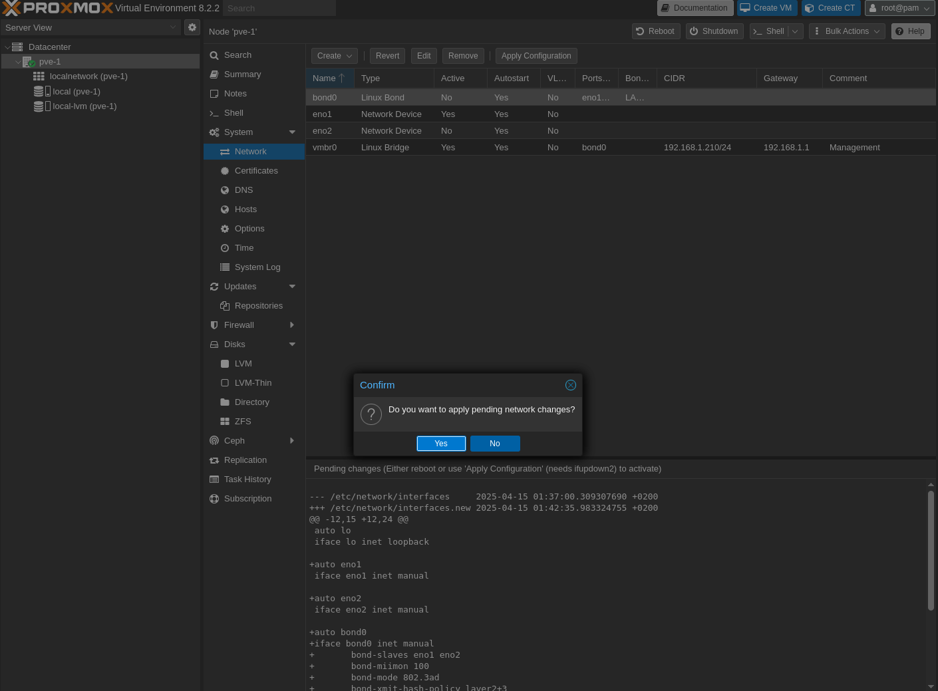The image size is (938, 691).
Task: Click the close icon on Confirm dialog
Action: click(570, 385)
